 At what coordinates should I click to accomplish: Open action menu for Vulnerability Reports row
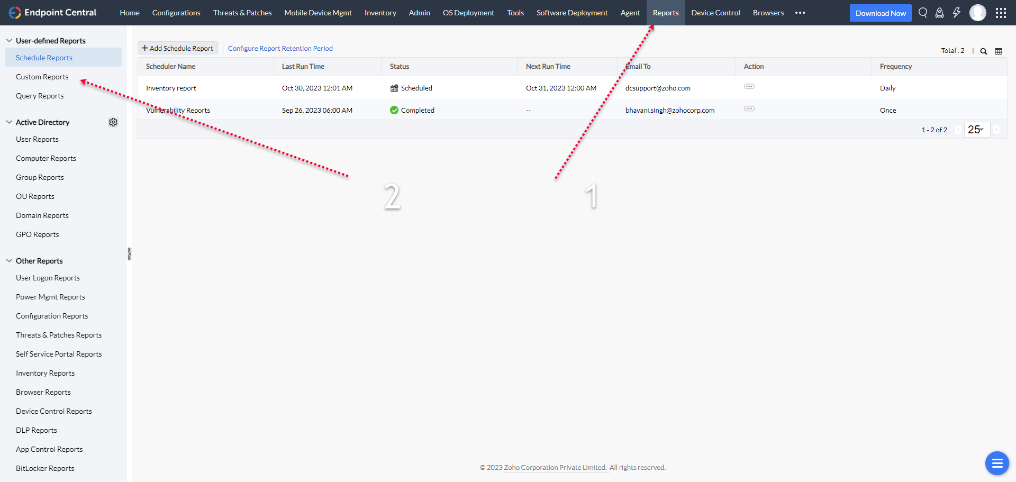pyautogui.click(x=749, y=108)
